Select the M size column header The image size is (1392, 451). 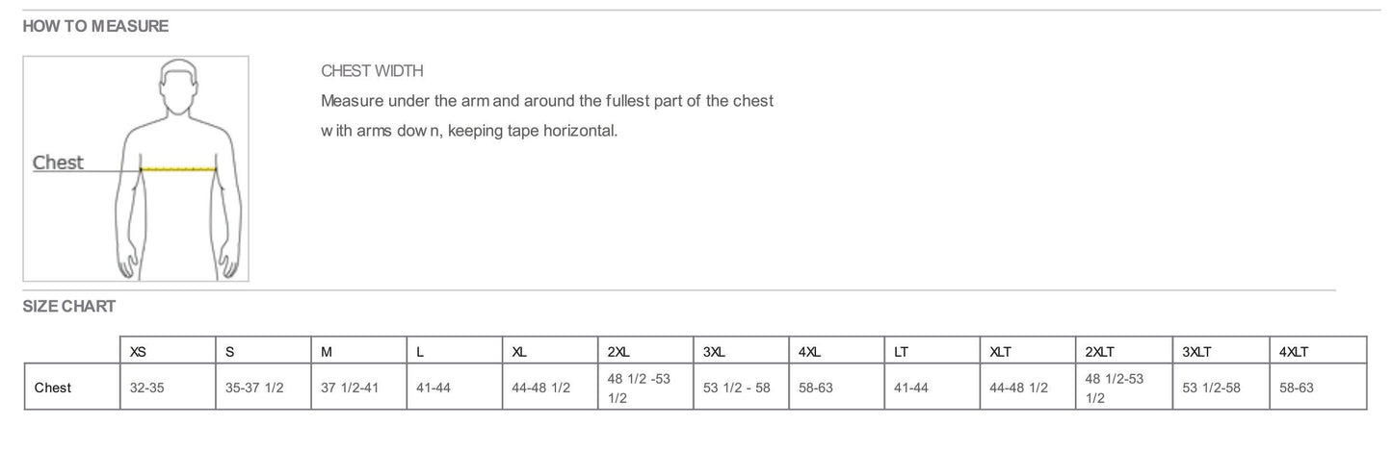[327, 352]
